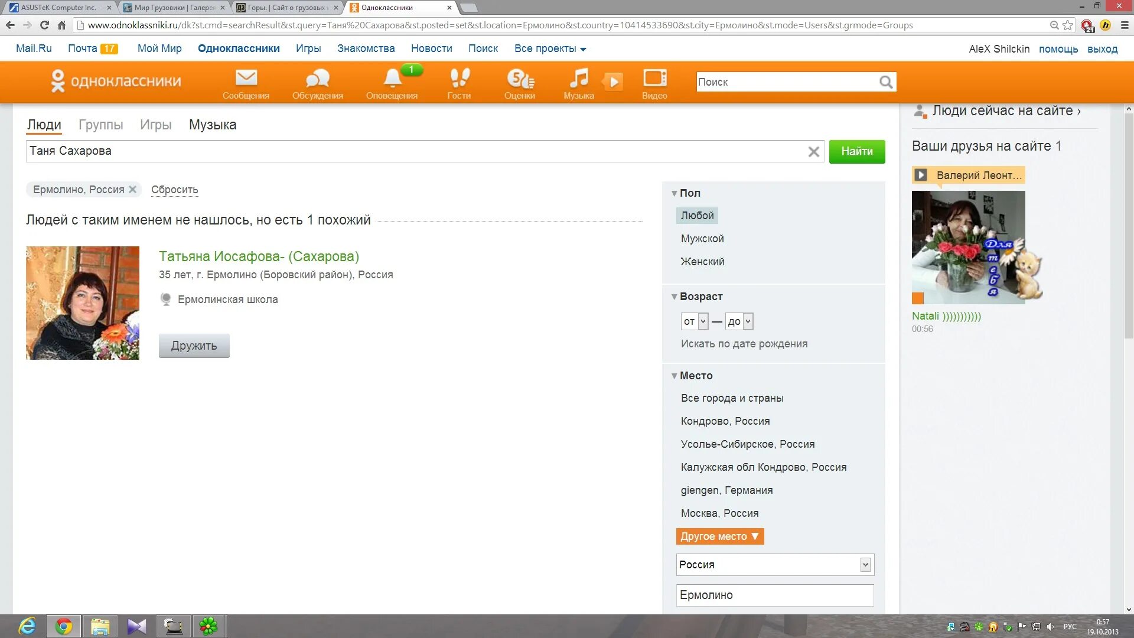
Task: Toggle Любой (Any) gender filter option
Action: click(697, 215)
